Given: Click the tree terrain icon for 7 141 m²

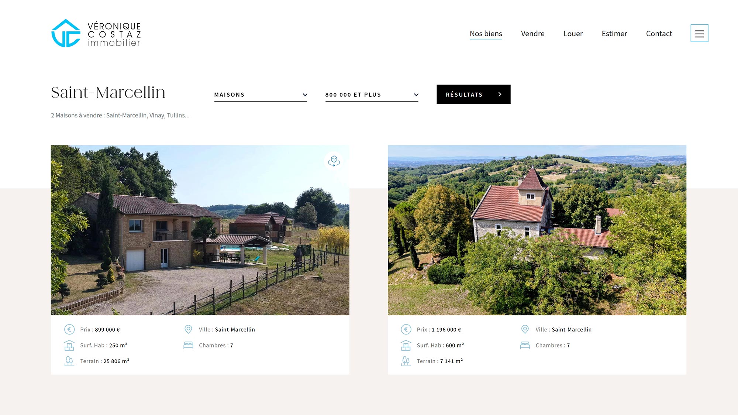Looking at the screenshot, I should pyautogui.click(x=406, y=361).
